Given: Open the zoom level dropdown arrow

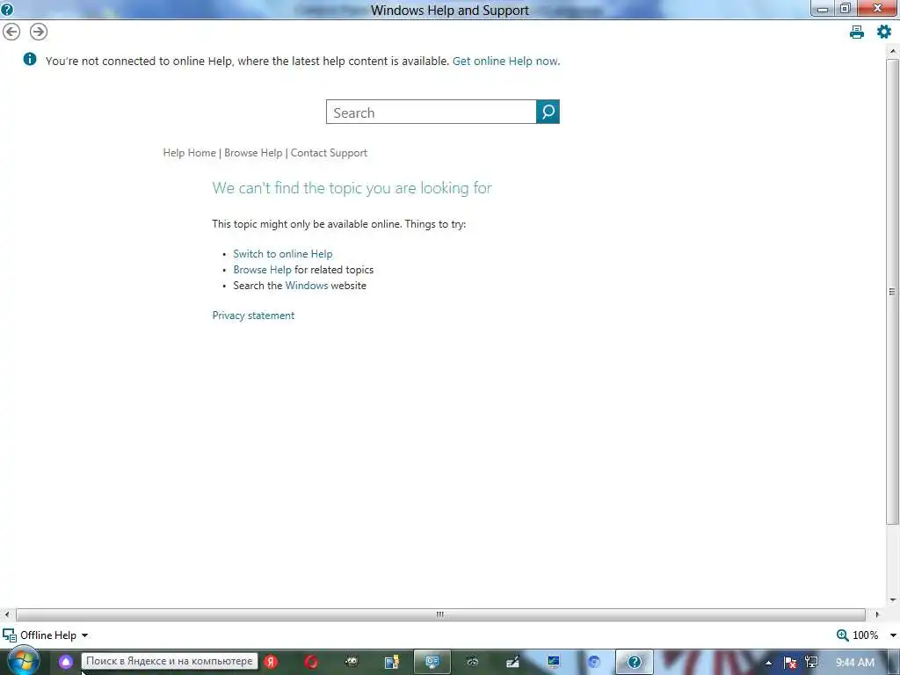Looking at the screenshot, I should pos(893,635).
